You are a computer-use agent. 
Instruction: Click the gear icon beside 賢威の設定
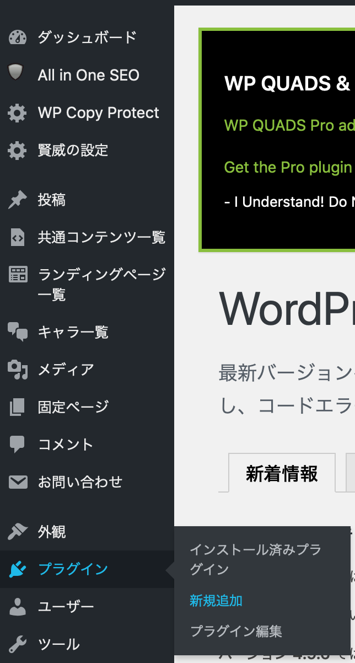click(18, 150)
